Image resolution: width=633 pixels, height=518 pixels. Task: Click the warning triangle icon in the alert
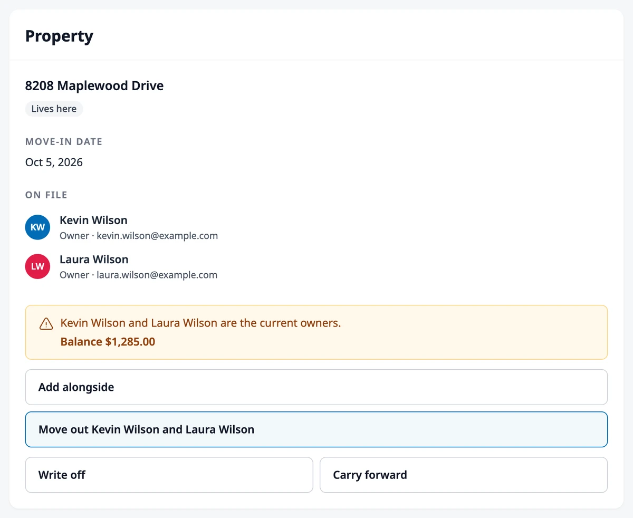click(46, 324)
